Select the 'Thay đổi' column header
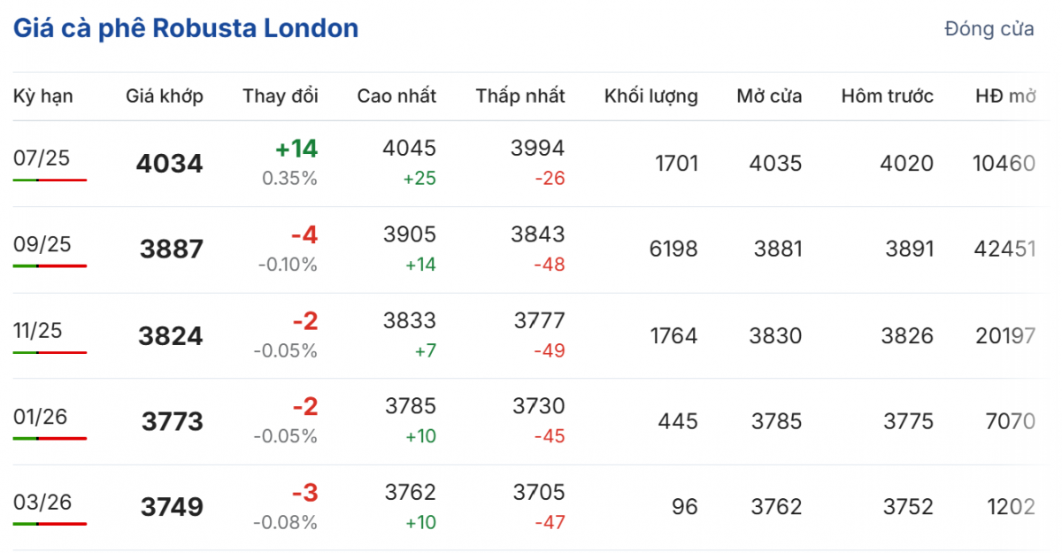The height and width of the screenshot is (553, 1062). 281,96
